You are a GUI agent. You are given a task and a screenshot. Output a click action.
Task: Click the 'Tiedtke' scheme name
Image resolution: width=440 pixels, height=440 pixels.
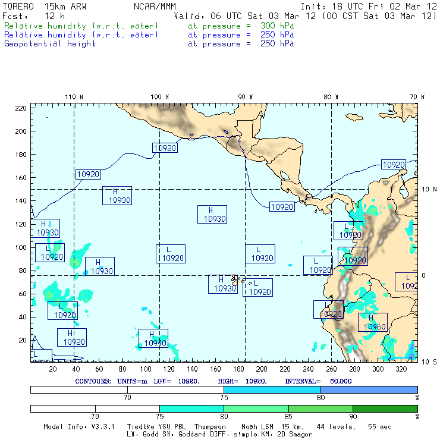140,427
